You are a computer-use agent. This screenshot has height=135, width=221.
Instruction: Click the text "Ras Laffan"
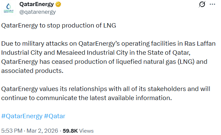pos(201,44)
